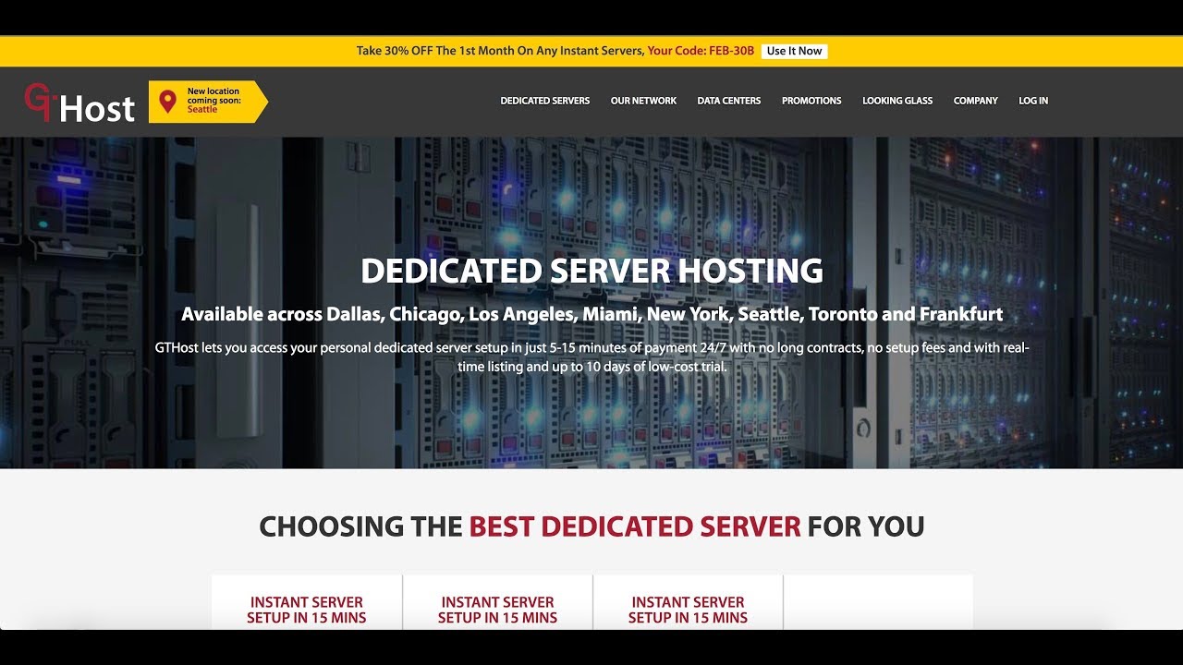Click the 'New location coming soon: Seattle' banner
Screen dimensions: 1183x665
pyautogui.click(x=208, y=102)
